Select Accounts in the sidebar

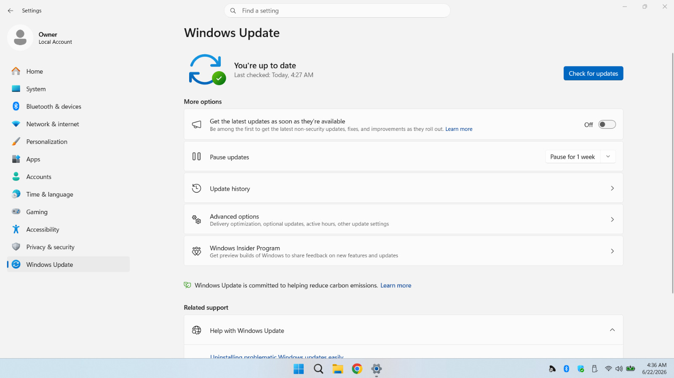68,177
